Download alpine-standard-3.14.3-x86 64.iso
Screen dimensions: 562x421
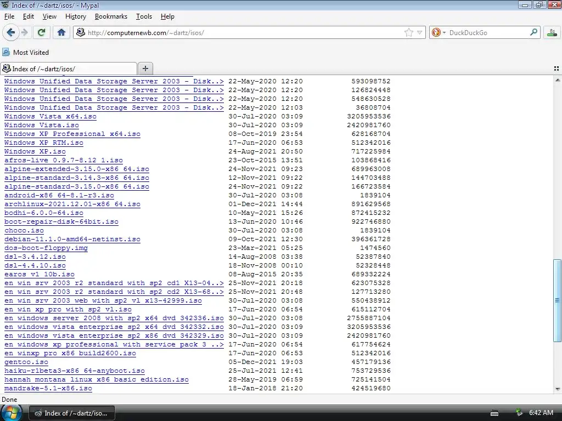[x=77, y=178]
